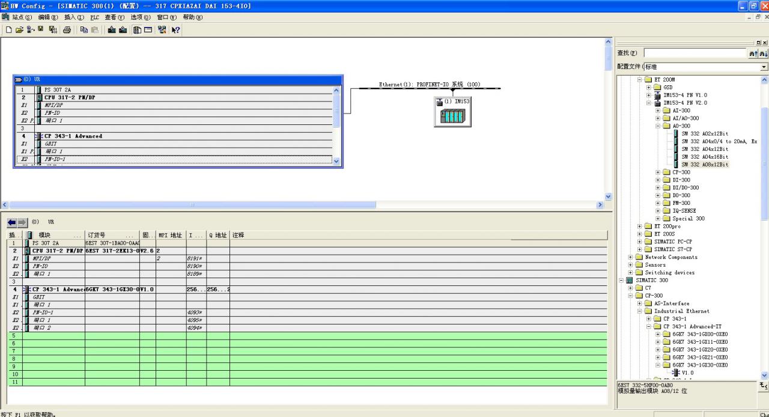Open the 配置文件 profile dropdown
Viewport: 769px width, 417px height.
[x=764, y=67]
